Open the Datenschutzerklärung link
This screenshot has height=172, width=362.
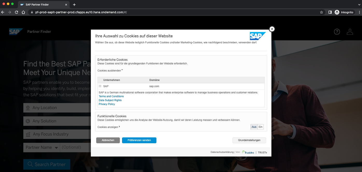(222, 152)
